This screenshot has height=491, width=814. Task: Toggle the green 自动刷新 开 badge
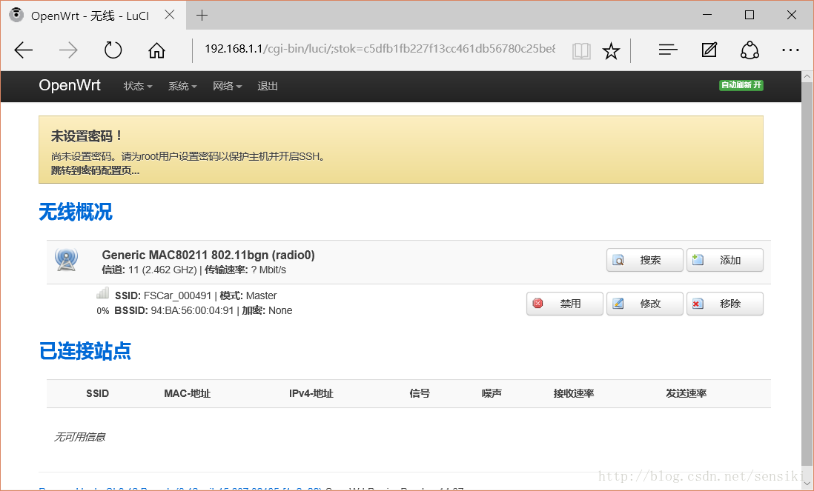click(741, 85)
